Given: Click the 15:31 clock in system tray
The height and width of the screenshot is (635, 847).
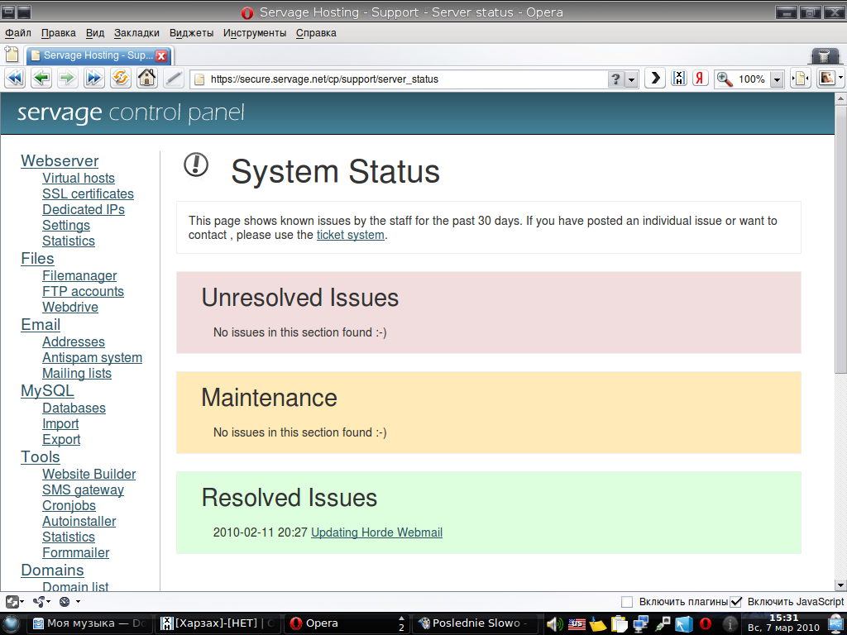Looking at the screenshot, I should 783,618.
